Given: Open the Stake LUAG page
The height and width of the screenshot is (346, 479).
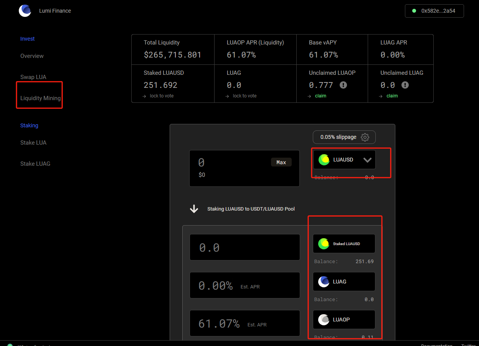Looking at the screenshot, I should tap(35, 164).
